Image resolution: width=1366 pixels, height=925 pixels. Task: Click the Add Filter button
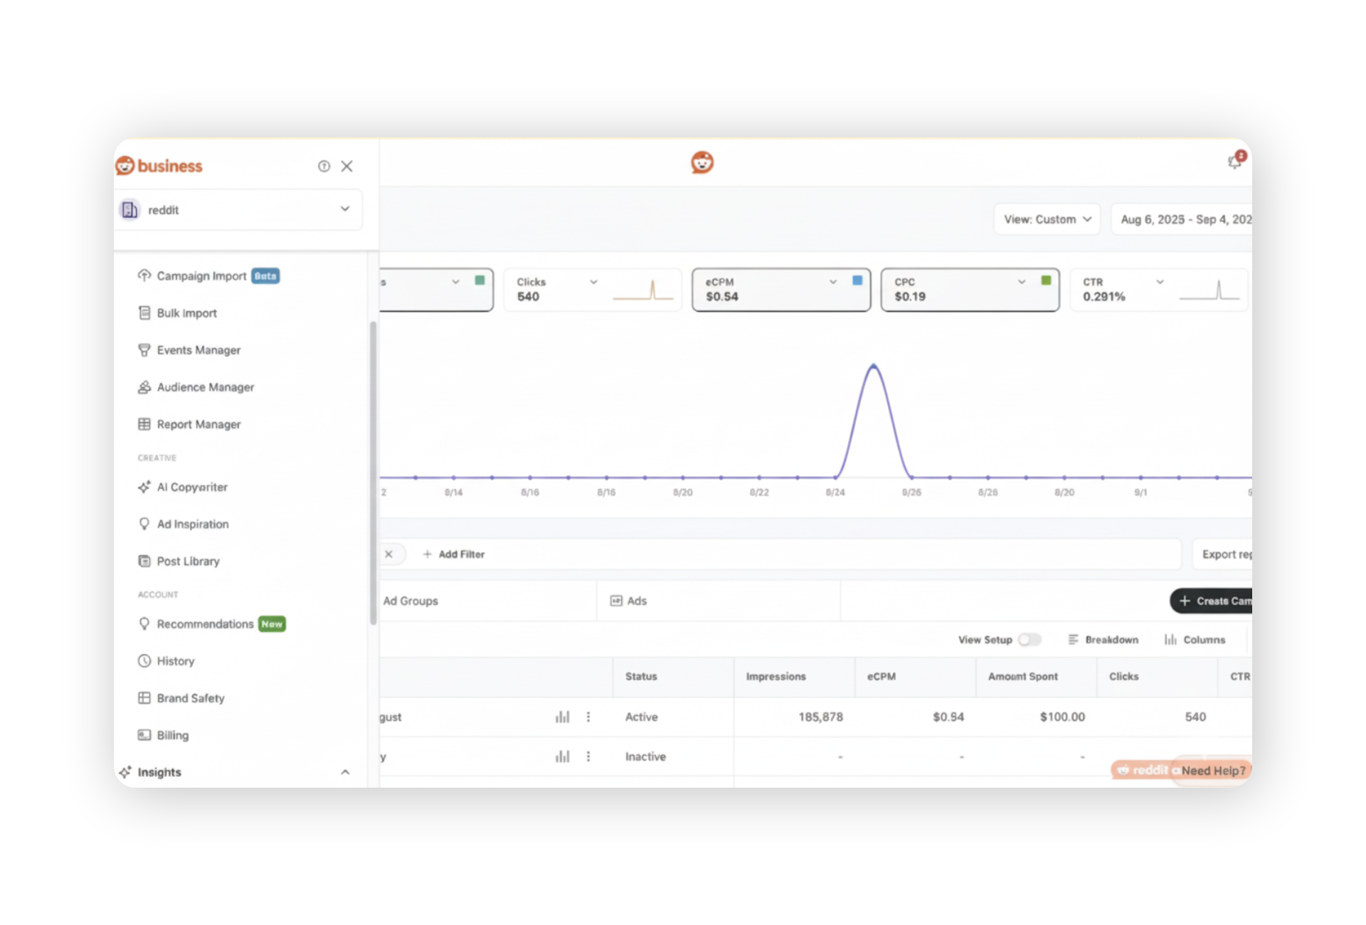454,554
